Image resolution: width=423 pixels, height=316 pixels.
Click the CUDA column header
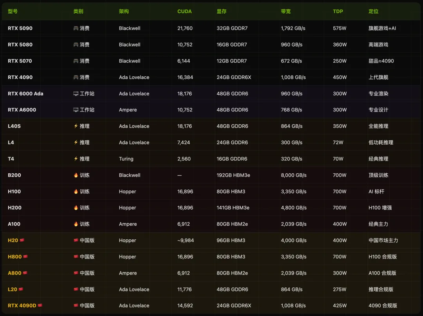point(184,11)
